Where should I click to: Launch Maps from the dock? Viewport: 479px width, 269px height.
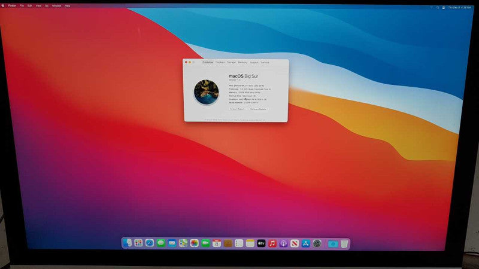183,243
